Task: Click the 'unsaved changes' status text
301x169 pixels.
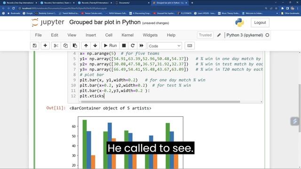Action: [x=156, y=23]
